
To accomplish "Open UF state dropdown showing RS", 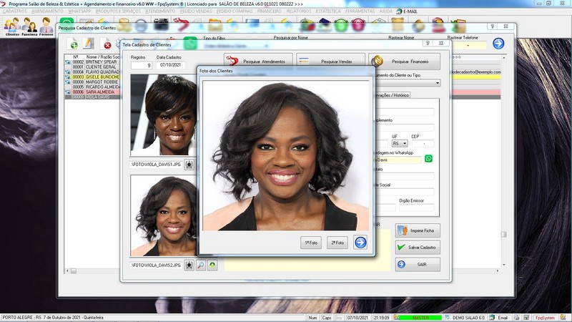I will click(x=400, y=144).
